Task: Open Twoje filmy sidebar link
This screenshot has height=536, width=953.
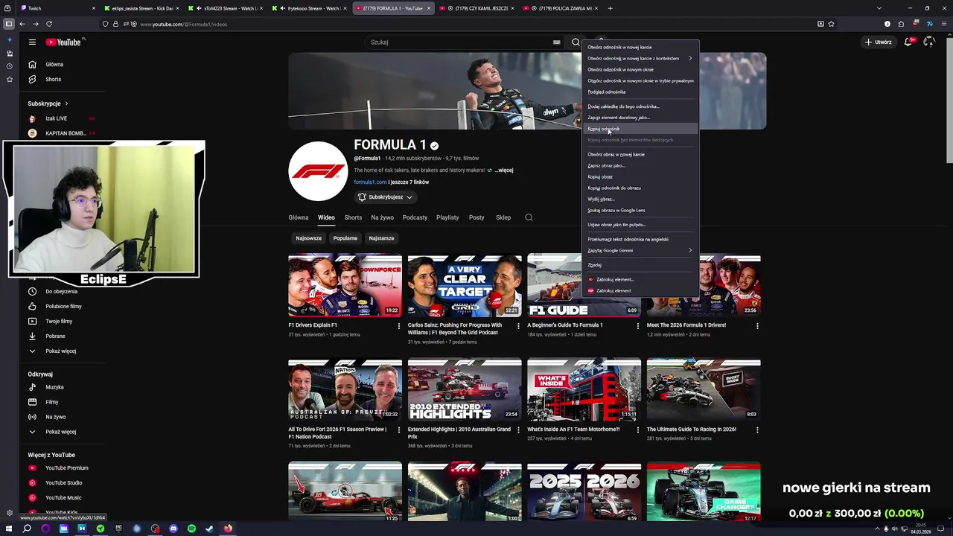Action: [59, 322]
